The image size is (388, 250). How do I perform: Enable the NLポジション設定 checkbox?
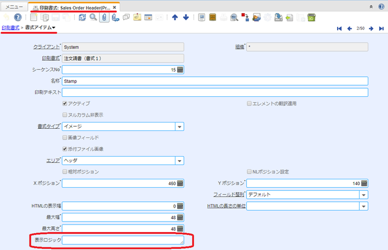pos(249,172)
